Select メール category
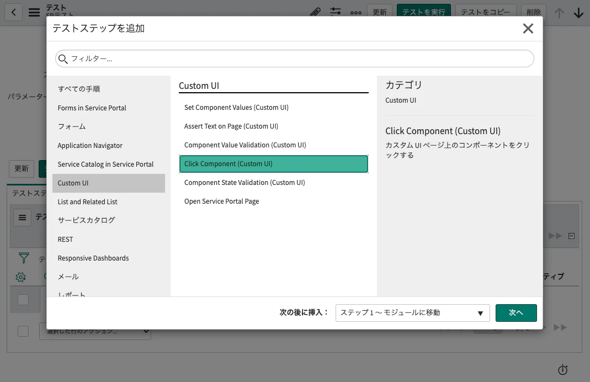Viewport: 590px width, 382px height. [x=108, y=277]
